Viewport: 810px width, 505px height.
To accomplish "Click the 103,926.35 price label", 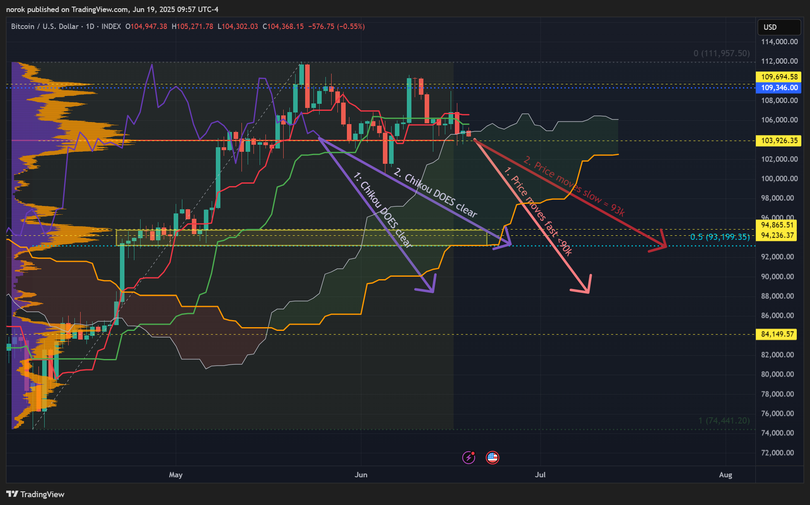I will (778, 141).
